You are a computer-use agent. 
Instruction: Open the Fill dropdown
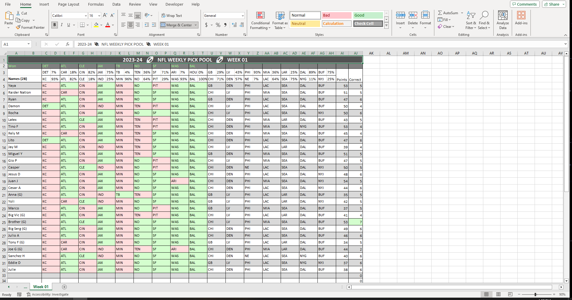pos(444,20)
